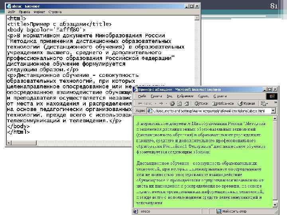Screen dimensions: 287x215
Task: Open Сервис menu in Internet Explorer
Action: pyautogui.click(x=203, y=96)
